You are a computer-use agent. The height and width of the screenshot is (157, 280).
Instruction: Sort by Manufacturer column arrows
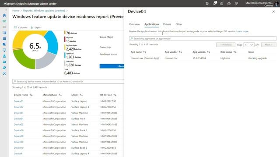[x=60, y=95]
